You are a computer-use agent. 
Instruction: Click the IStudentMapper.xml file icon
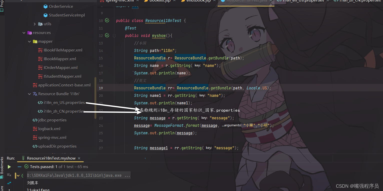(x=40, y=76)
